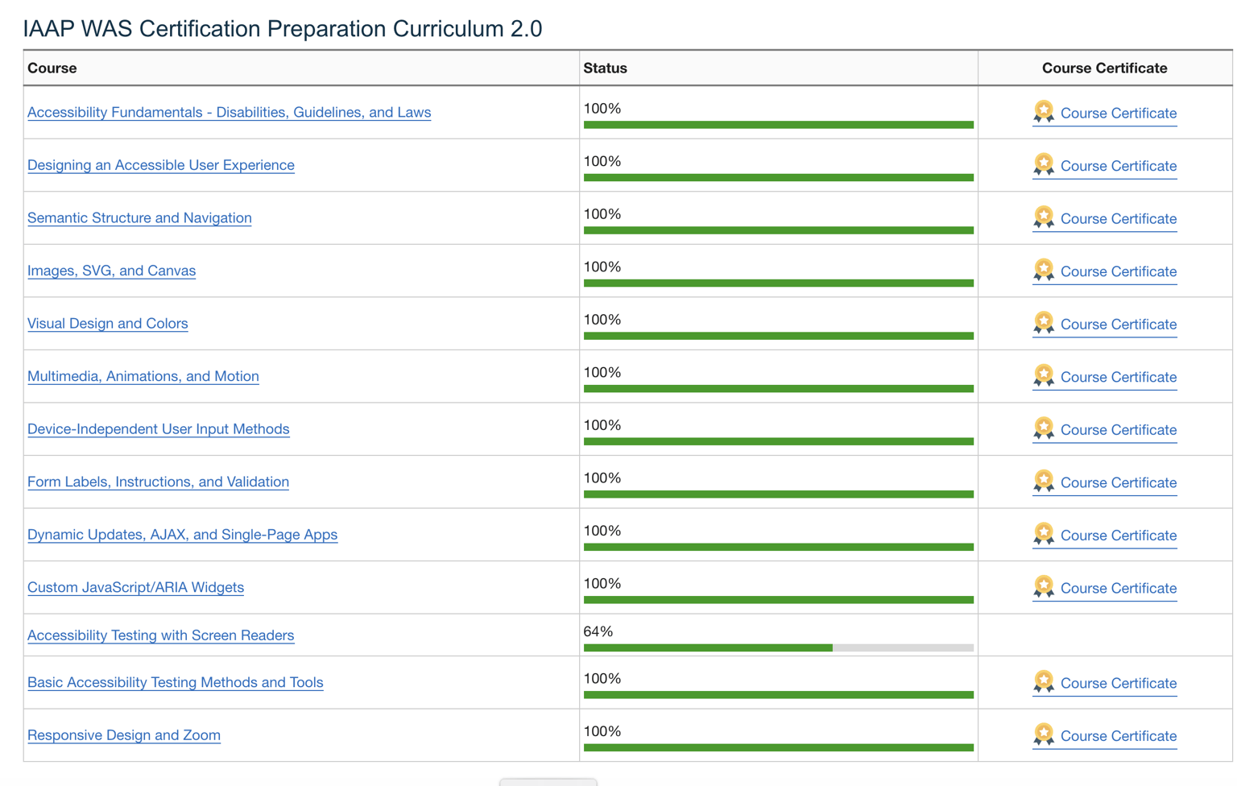Open Semantic Structure and Navigation course

pyautogui.click(x=139, y=217)
